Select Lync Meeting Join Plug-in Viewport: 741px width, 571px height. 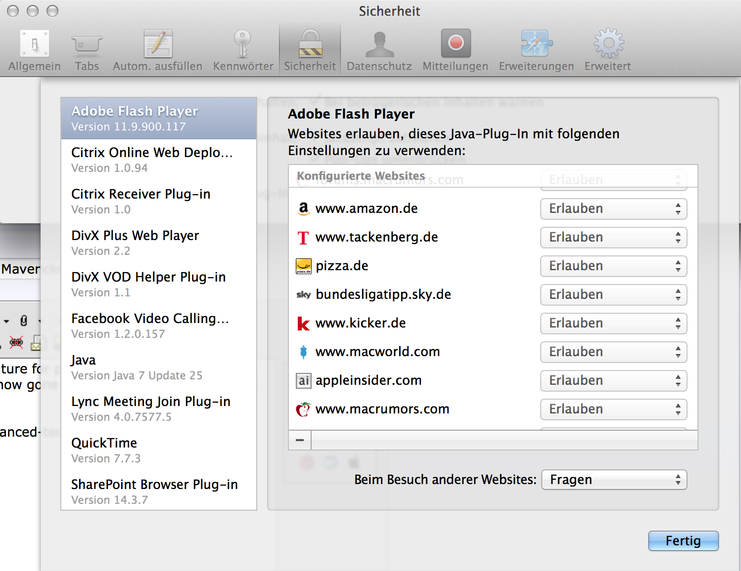click(159, 409)
